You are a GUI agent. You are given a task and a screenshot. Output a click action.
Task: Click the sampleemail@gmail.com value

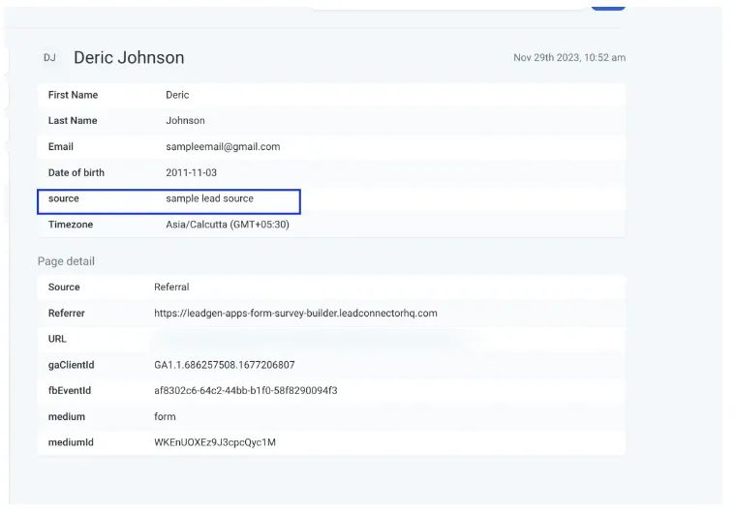click(x=223, y=147)
